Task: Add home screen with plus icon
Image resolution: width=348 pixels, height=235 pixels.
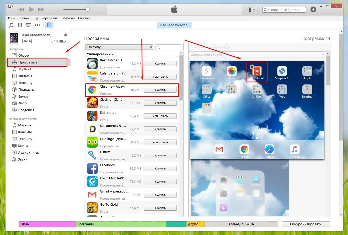Action: (x=323, y=55)
